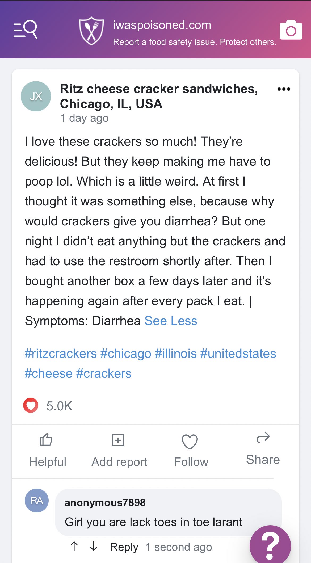Open the #ritzcrackers hashtag
The height and width of the screenshot is (563, 311).
(x=61, y=354)
